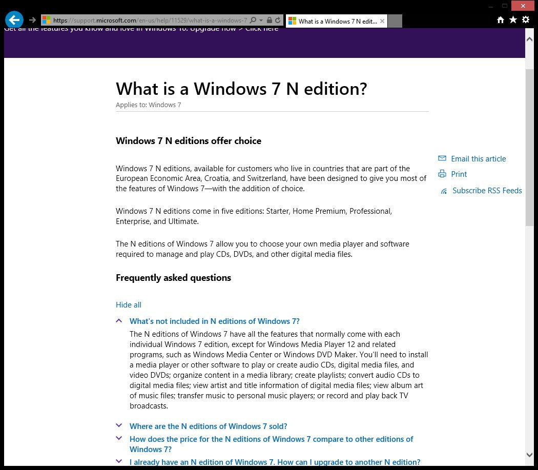Click the 'Frequently asked questions' heading
538x470 pixels.
(x=173, y=278)
